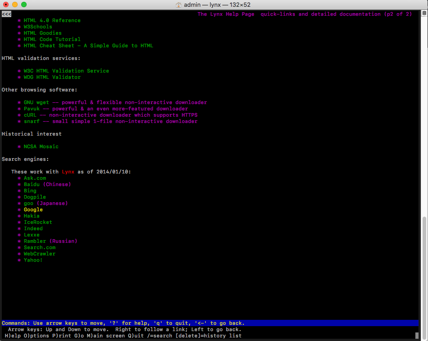The width and height of the screenshot is (428, 341).
Task: Select the Hakia search engine link
Action: coord(32,216)
